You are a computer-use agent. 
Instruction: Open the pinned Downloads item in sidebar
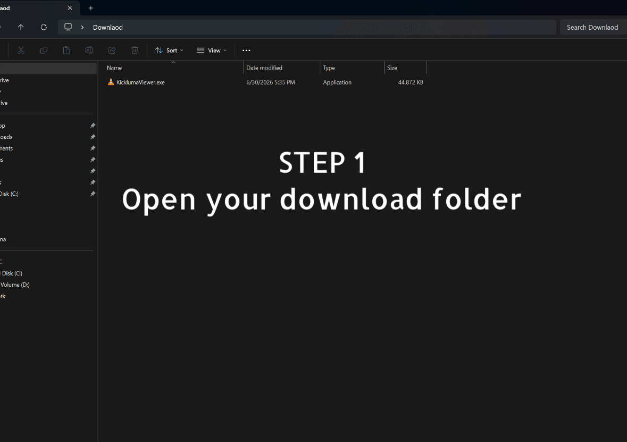click(6, 137)
